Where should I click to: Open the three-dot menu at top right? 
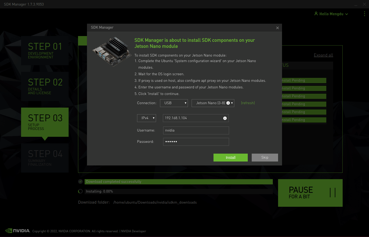tap(365, 14)
